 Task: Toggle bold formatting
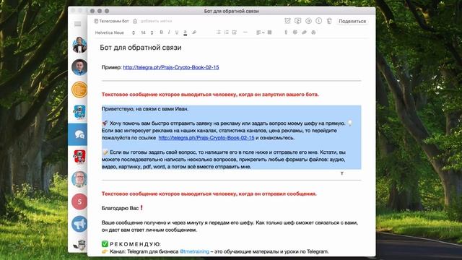(161, 32)
